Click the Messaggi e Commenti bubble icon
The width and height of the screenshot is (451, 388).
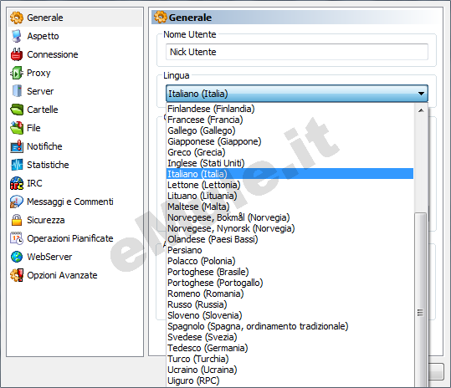click(17, 202)
